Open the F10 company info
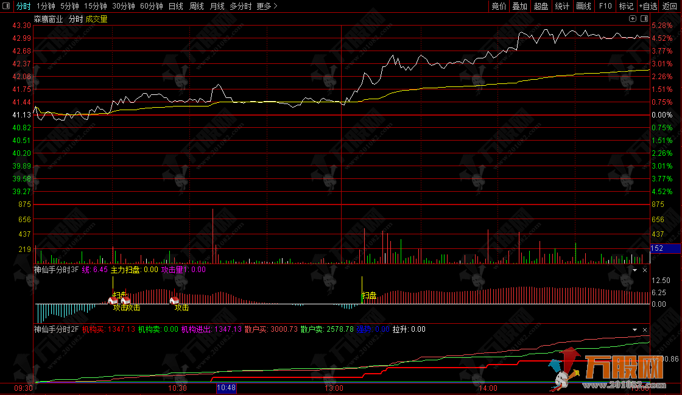Viewport: 682px width, 395px height. [x=605, y=6]
